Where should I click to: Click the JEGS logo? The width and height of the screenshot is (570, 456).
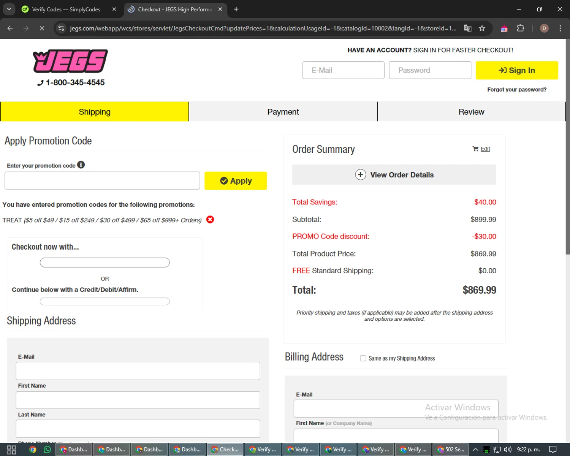[70, 61]
